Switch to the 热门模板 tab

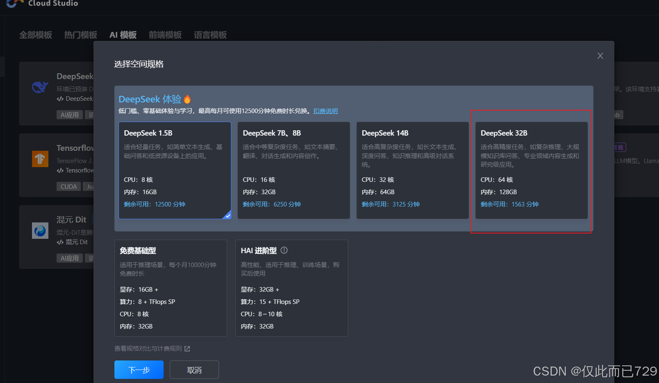click(x=81, y=35)
